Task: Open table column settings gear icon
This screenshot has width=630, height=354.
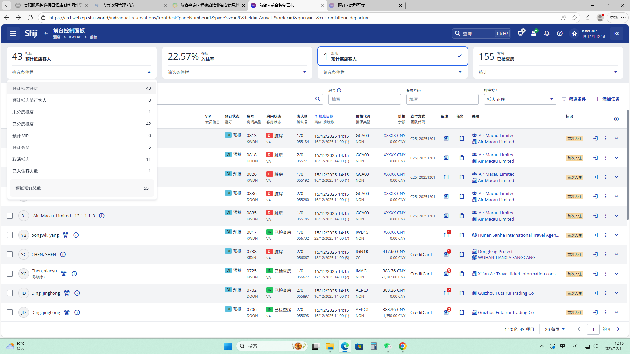Action: pyautogui.click(x=616, y=119)
